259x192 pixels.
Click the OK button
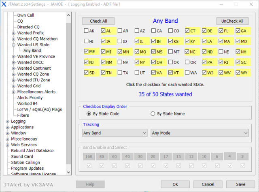[x=175, y=184]
